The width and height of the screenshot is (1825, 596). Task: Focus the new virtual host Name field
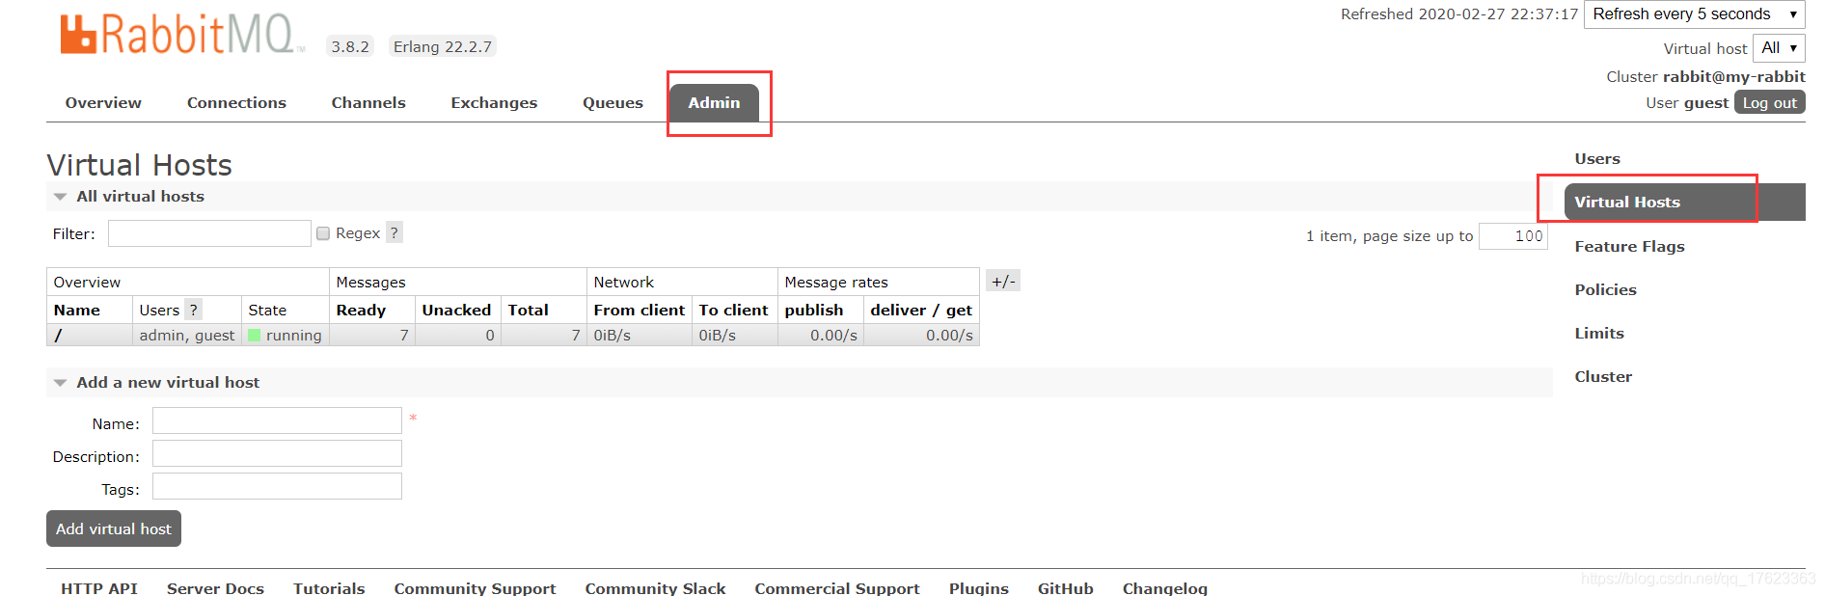(277, 420)
